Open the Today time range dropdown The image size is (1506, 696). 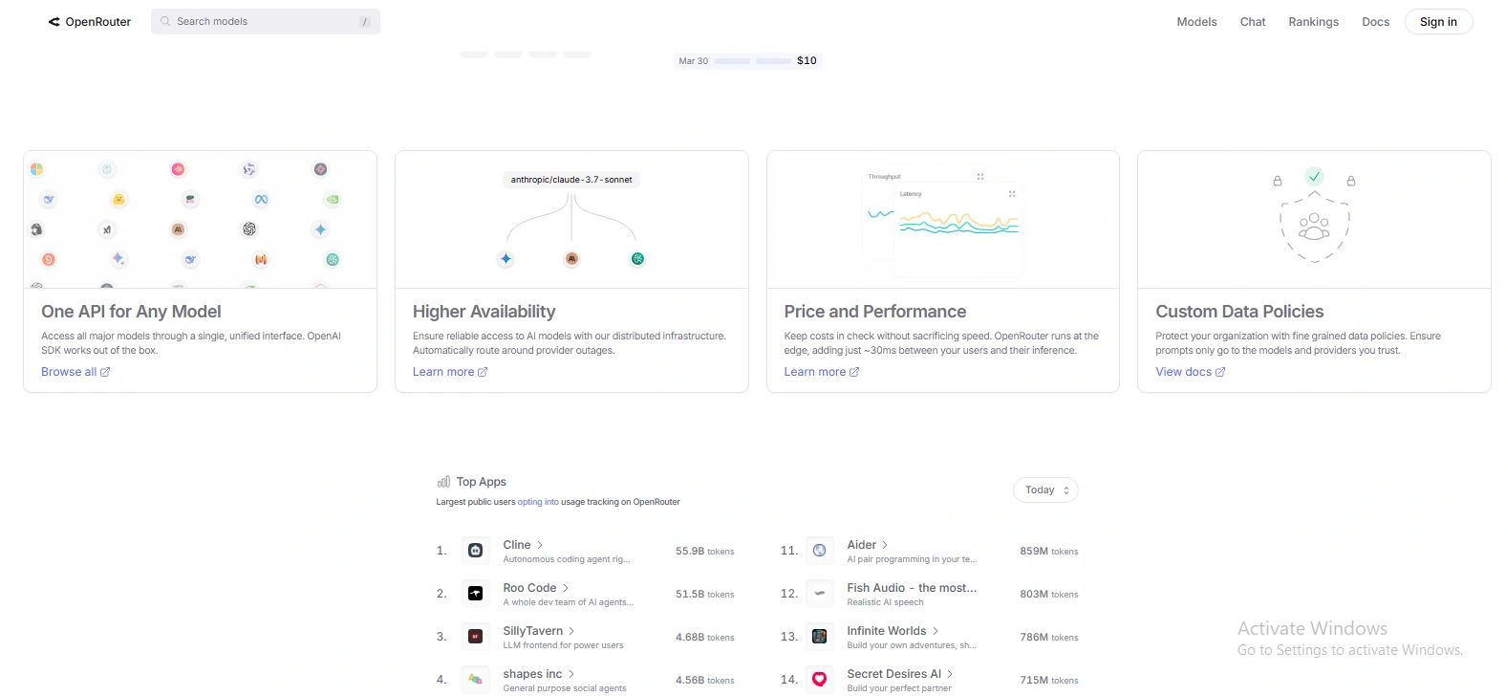coord(1045,490)
